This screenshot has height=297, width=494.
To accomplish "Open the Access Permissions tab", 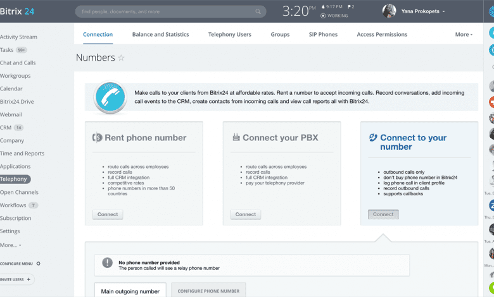I will [x=382, y=35].
